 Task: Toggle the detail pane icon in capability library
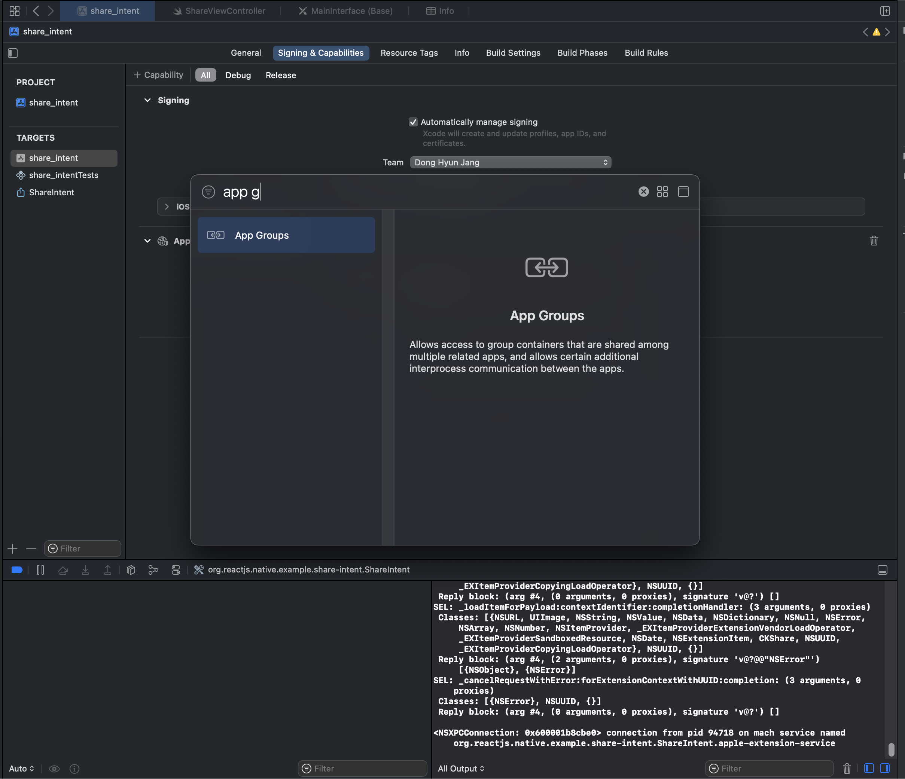click(683, 192)
